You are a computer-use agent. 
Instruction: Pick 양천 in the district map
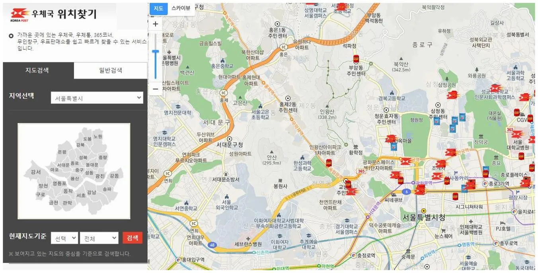pyautogui.click(x=43, y=186)
